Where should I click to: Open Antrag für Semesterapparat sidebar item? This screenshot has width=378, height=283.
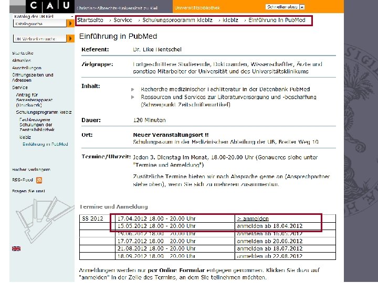pyautogui.click(x=34, y=100)
